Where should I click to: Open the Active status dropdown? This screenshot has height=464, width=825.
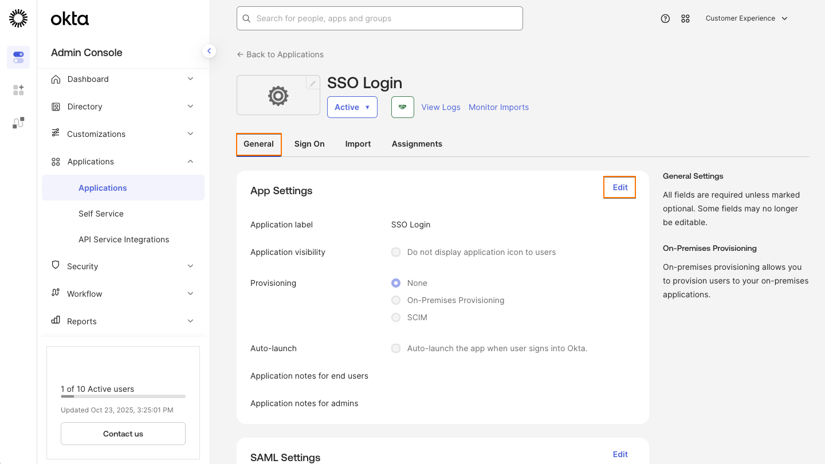click(352, 107)
